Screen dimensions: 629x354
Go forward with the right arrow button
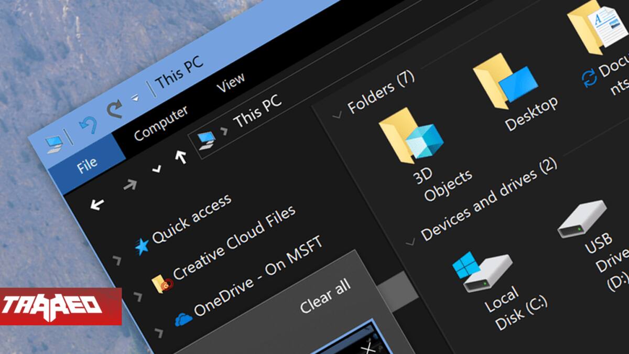(129, 184)
